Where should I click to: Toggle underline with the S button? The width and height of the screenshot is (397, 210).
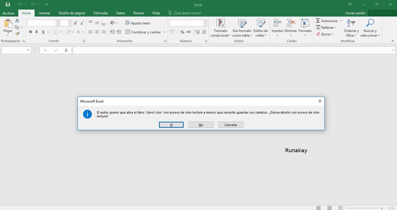tap(43, 32)
